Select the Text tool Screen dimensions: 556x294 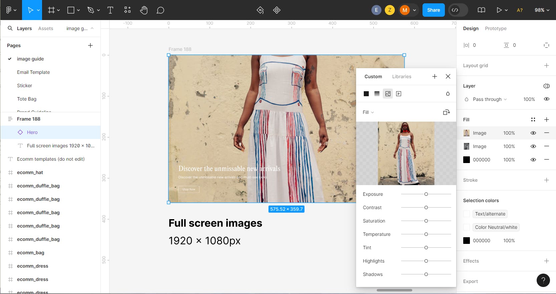click(110, 10)
